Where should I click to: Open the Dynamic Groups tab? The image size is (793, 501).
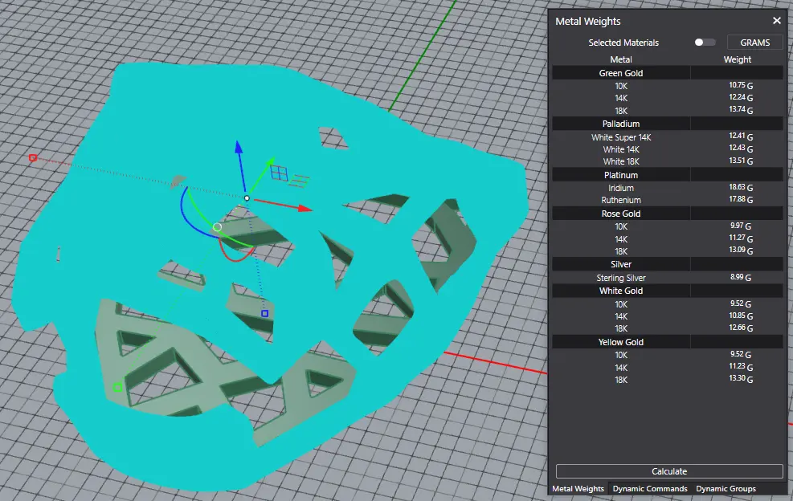pyautogui.click(x=726, y=488)
